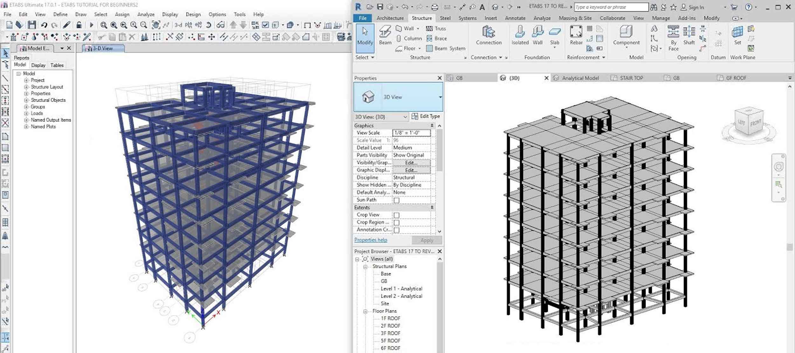Select the Isolated foundation tool
Image resolution: width=795 pixels, height=353 pixels.
pos(520,35)
